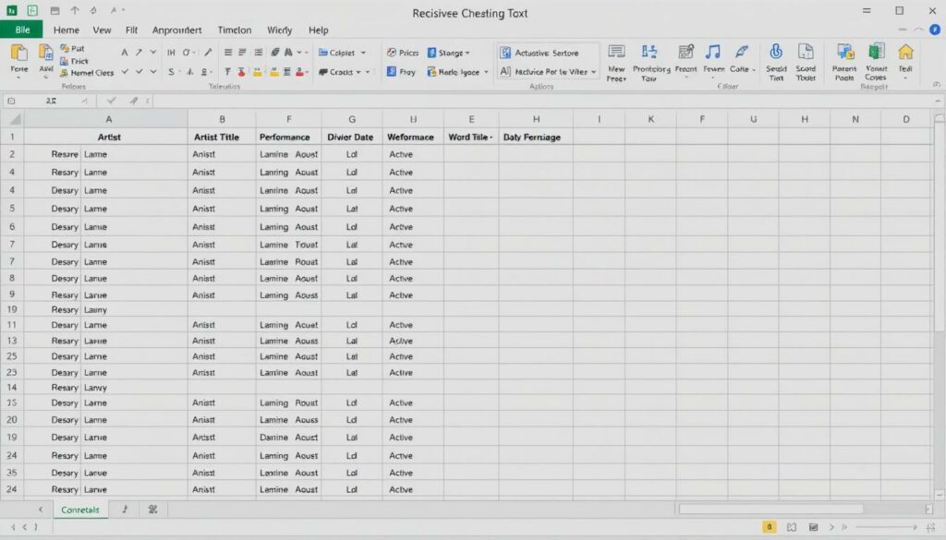This screenshot has height=540, width=946.
Task: Open the Wiedy ribbon tab
Action: [x=279, y=30]
